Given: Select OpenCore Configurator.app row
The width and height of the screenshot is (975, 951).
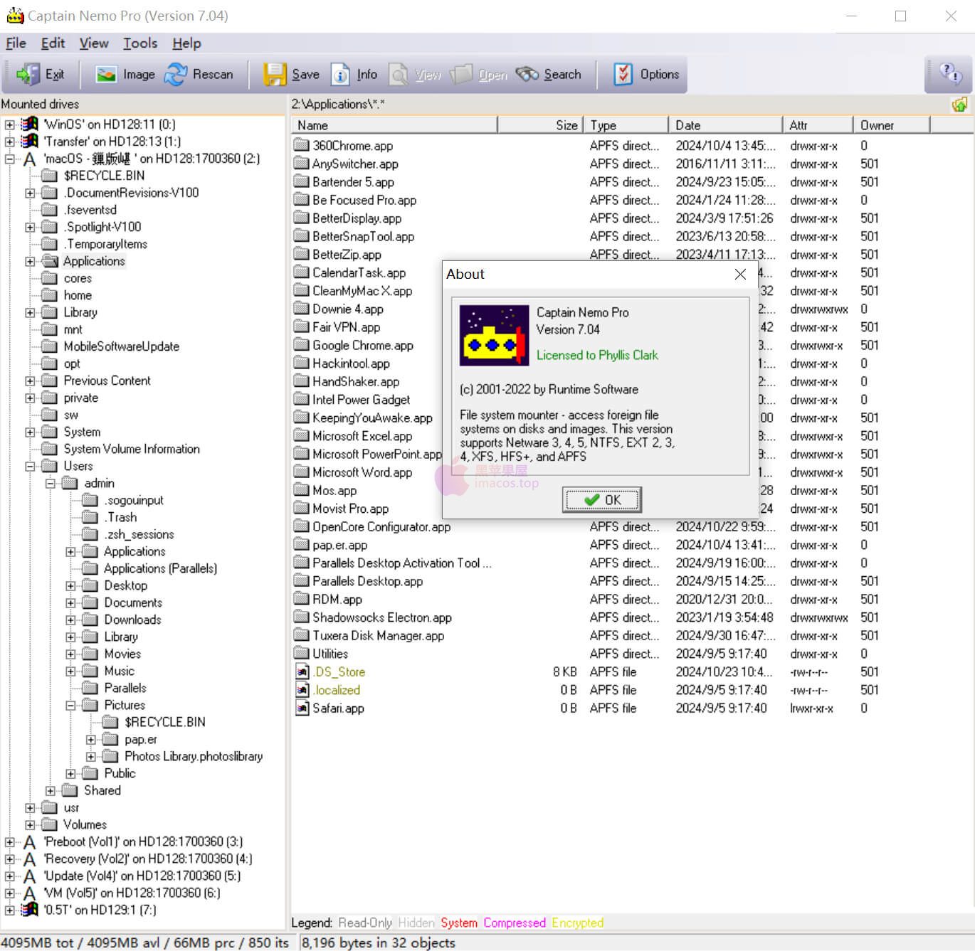Looking at the screenshot, I should pyautogui.click(x=381, y=527).
